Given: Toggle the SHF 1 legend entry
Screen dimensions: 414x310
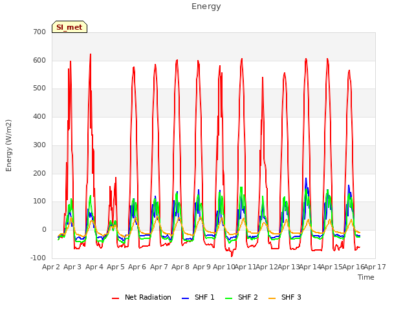Looking at the screenshot, I should pos(198,297).
